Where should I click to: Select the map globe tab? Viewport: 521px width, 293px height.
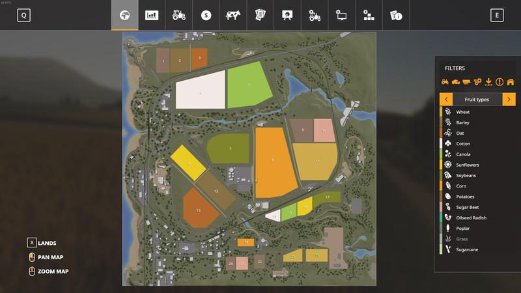124,15
